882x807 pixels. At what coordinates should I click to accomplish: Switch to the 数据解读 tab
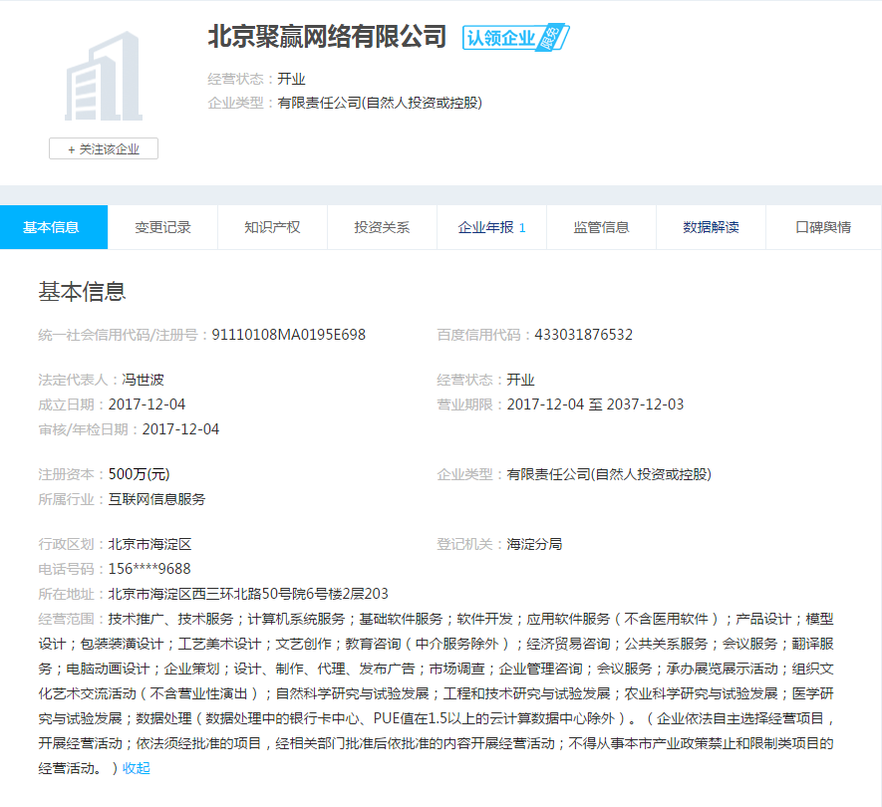click(x=711, y=227)
